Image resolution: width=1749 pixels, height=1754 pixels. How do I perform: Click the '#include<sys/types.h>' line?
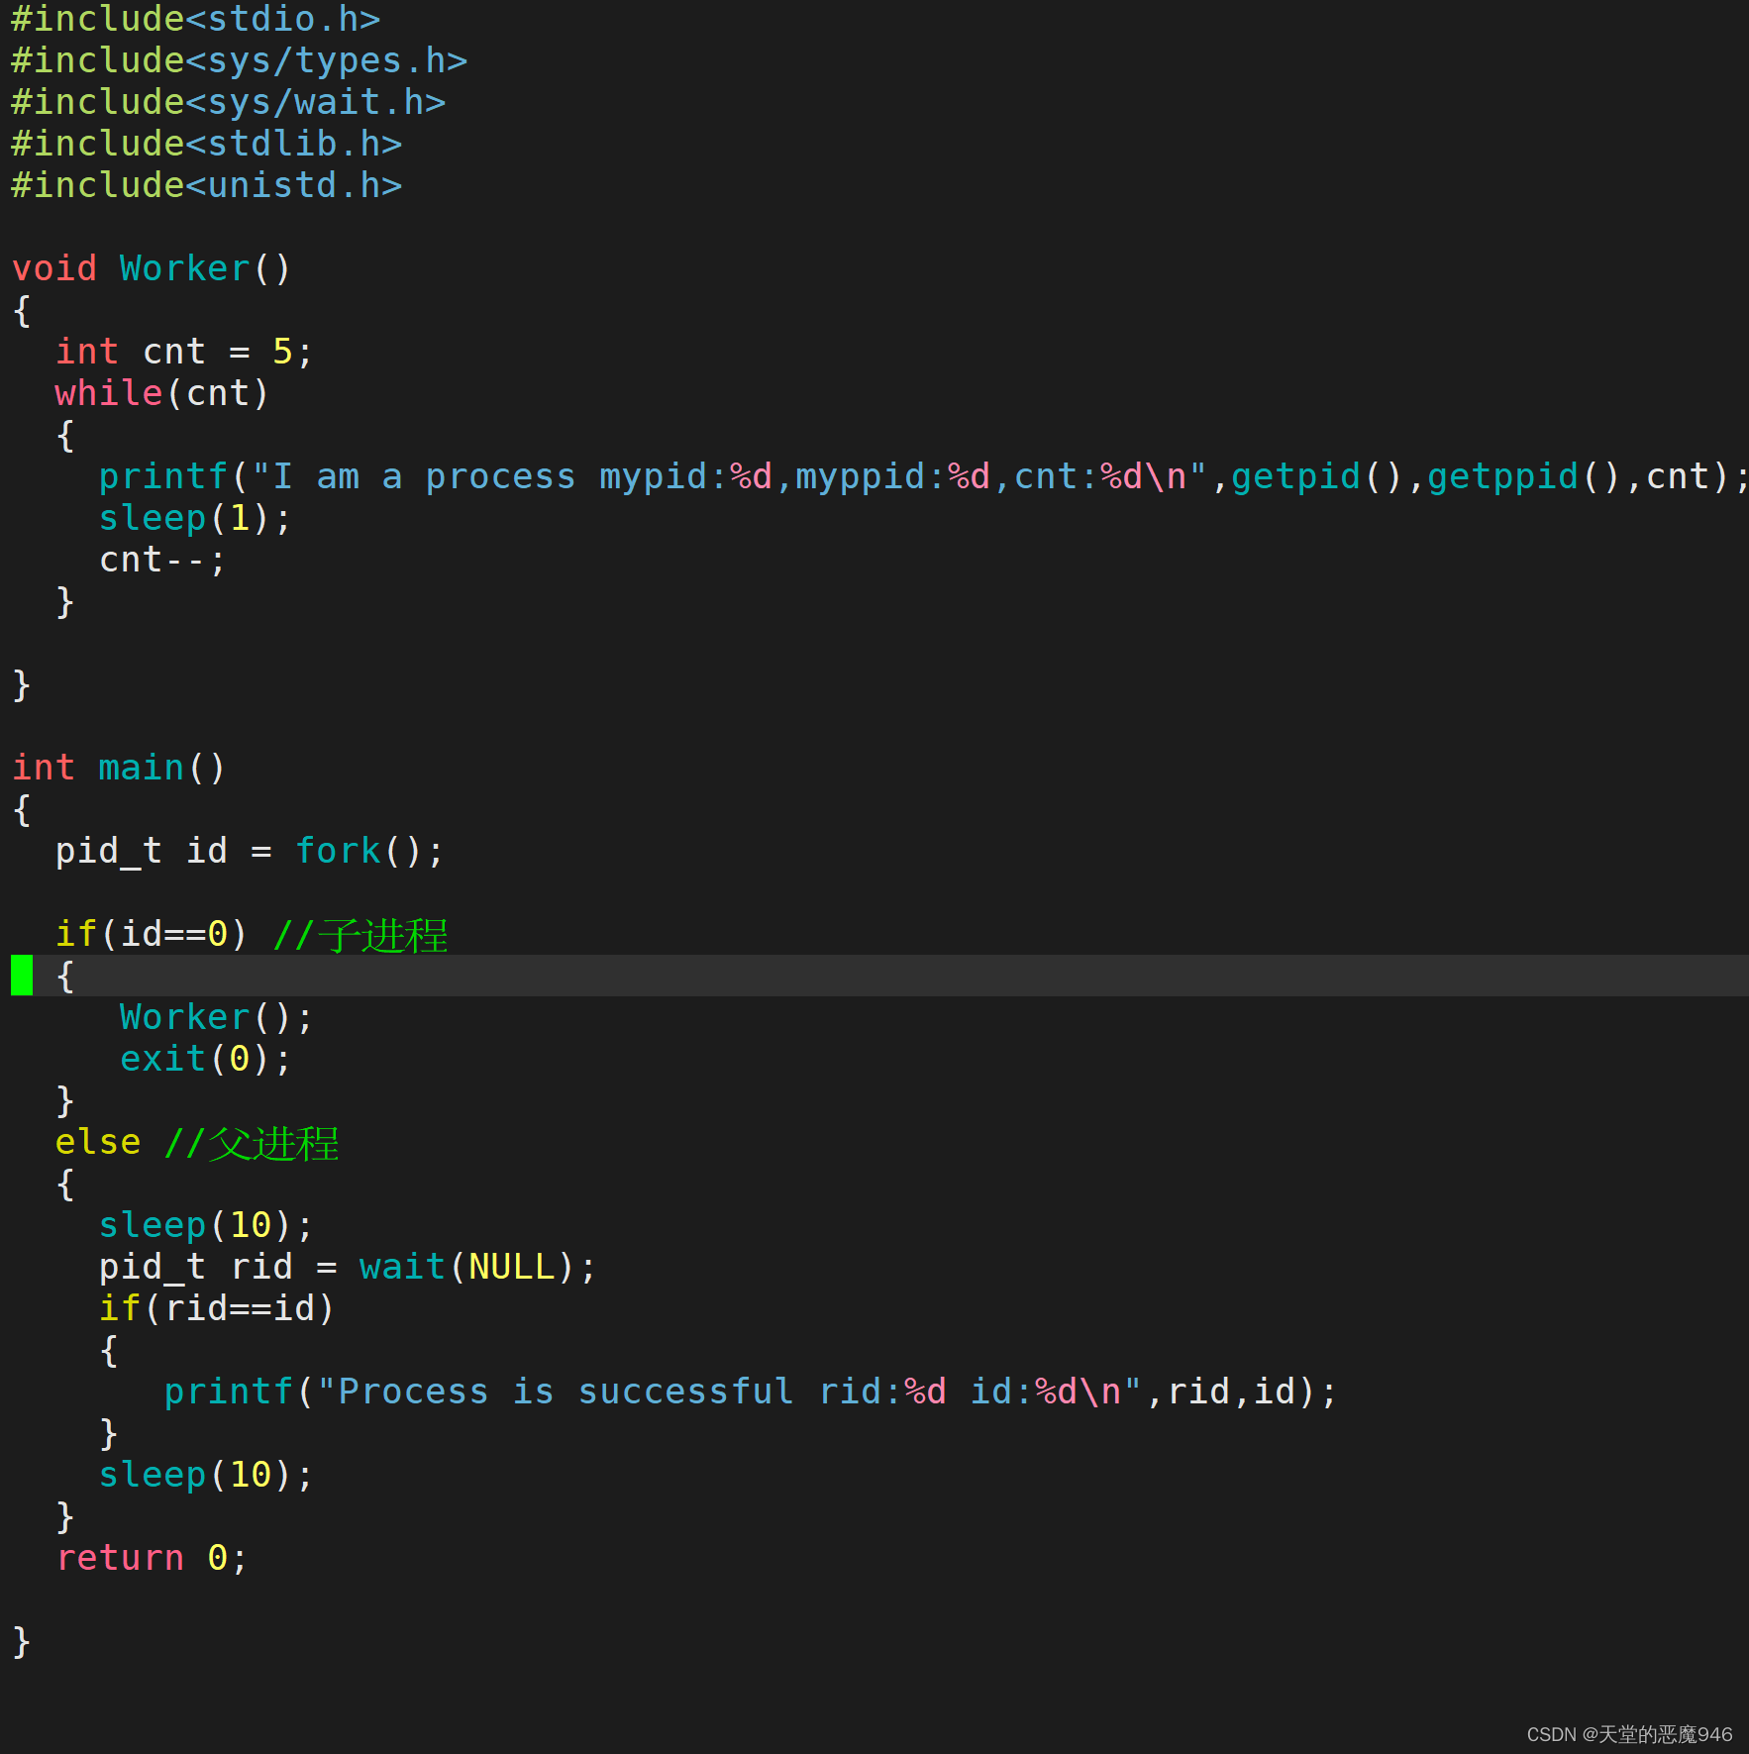239,60
